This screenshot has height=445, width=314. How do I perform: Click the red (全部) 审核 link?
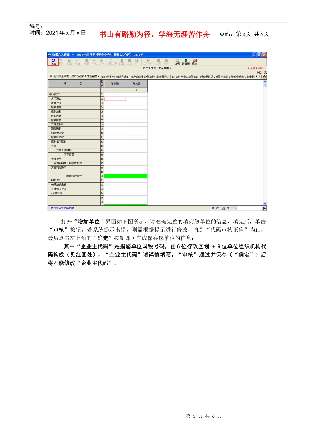click(x=255, y=68)
